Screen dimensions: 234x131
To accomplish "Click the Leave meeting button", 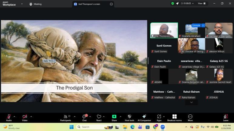I will click(x=226, y=118).
